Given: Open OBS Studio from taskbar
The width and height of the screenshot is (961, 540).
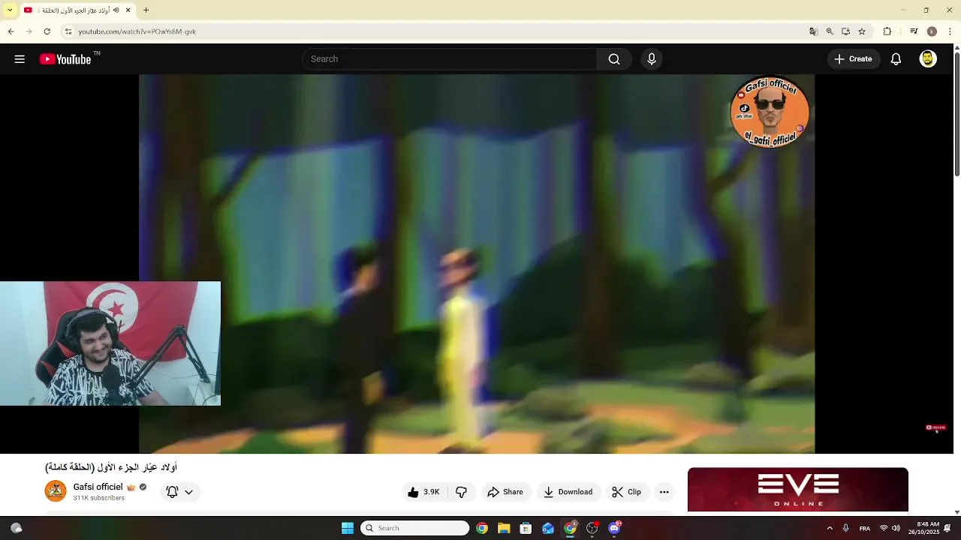Looking at the screenshot, I should [592, 528].
